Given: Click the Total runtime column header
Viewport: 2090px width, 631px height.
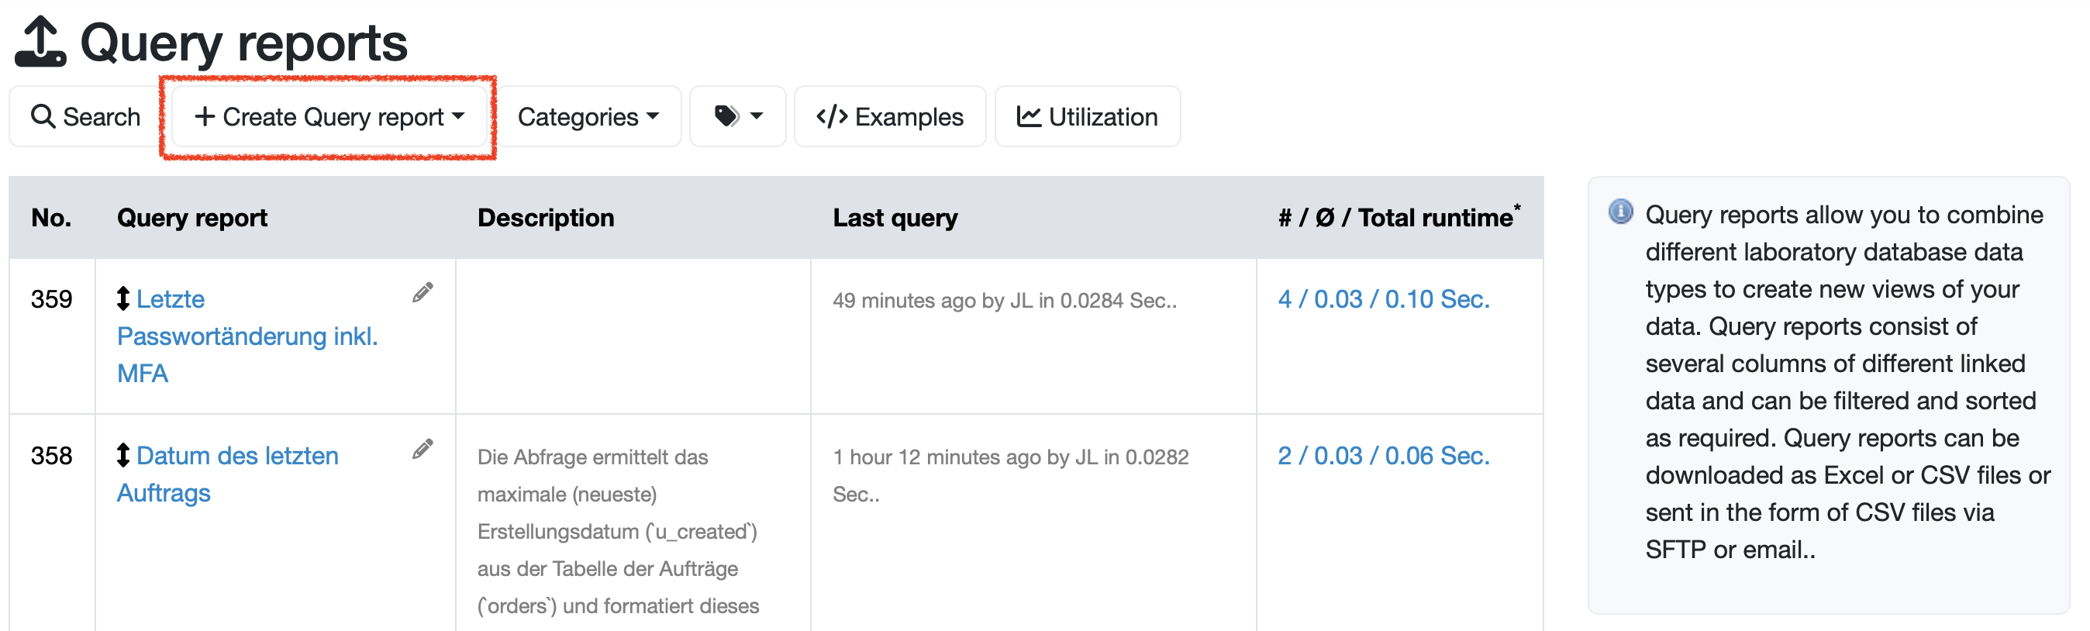Looking at the screenshot, I should coord(1398,217).
